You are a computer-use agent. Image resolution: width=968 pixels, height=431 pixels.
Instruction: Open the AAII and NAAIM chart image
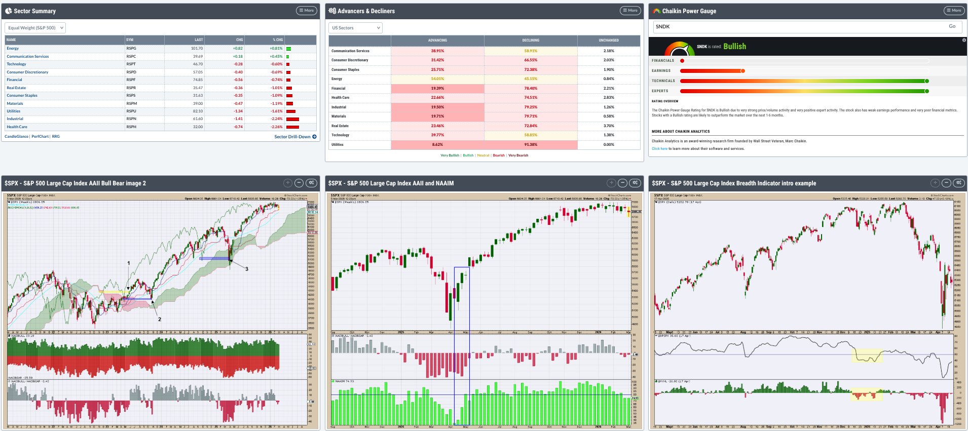click(485, 311)
